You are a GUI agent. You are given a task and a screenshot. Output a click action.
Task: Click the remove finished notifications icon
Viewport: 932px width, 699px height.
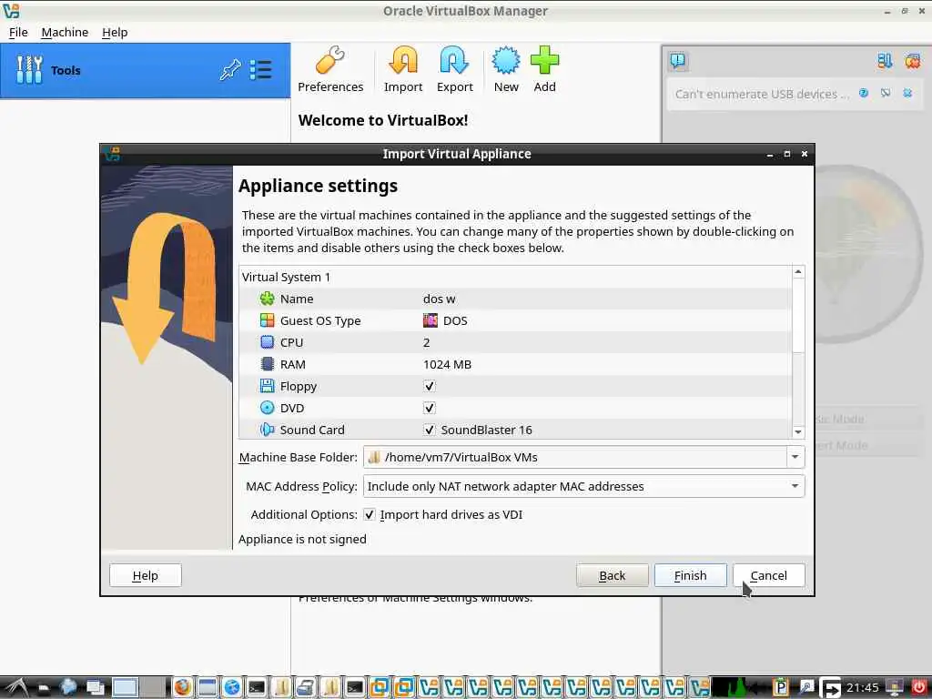point(912,60)
